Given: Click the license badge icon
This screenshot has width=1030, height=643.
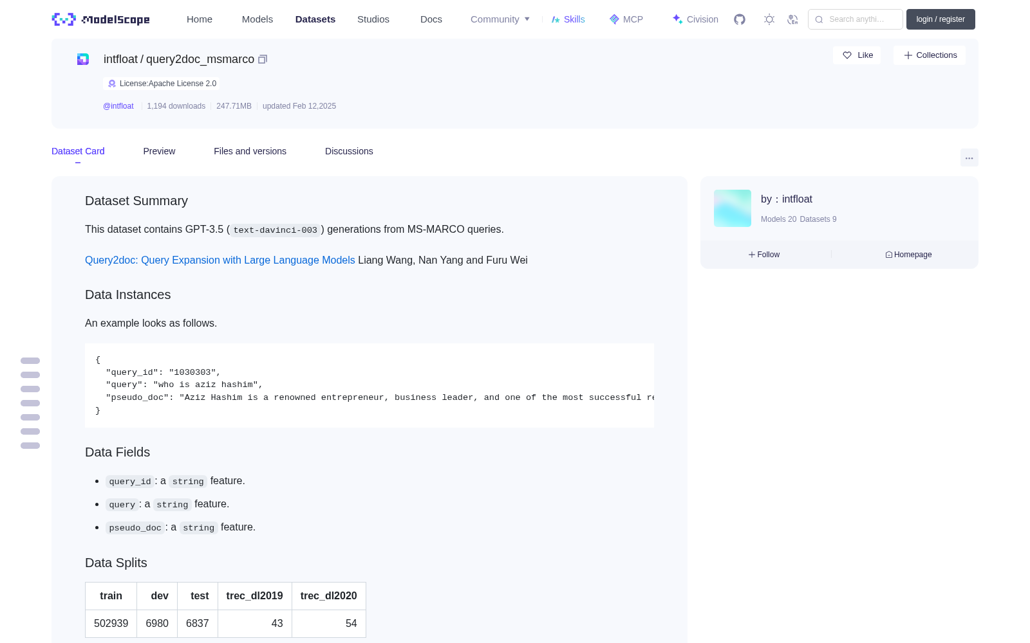Looking at the screenshot, I should coord(112,84).
